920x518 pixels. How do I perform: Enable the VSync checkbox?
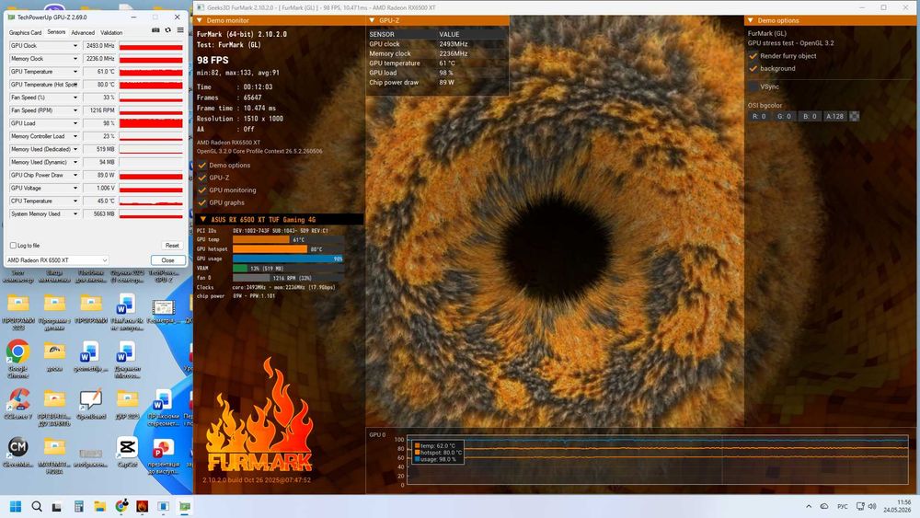tap(753, 86)
